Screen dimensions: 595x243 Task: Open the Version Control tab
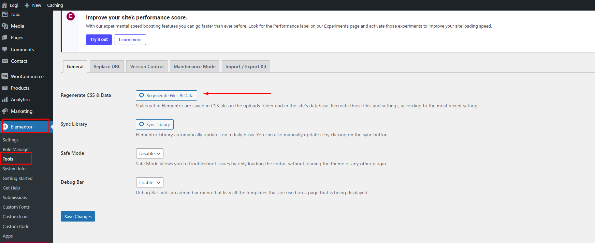click(147, 66)
